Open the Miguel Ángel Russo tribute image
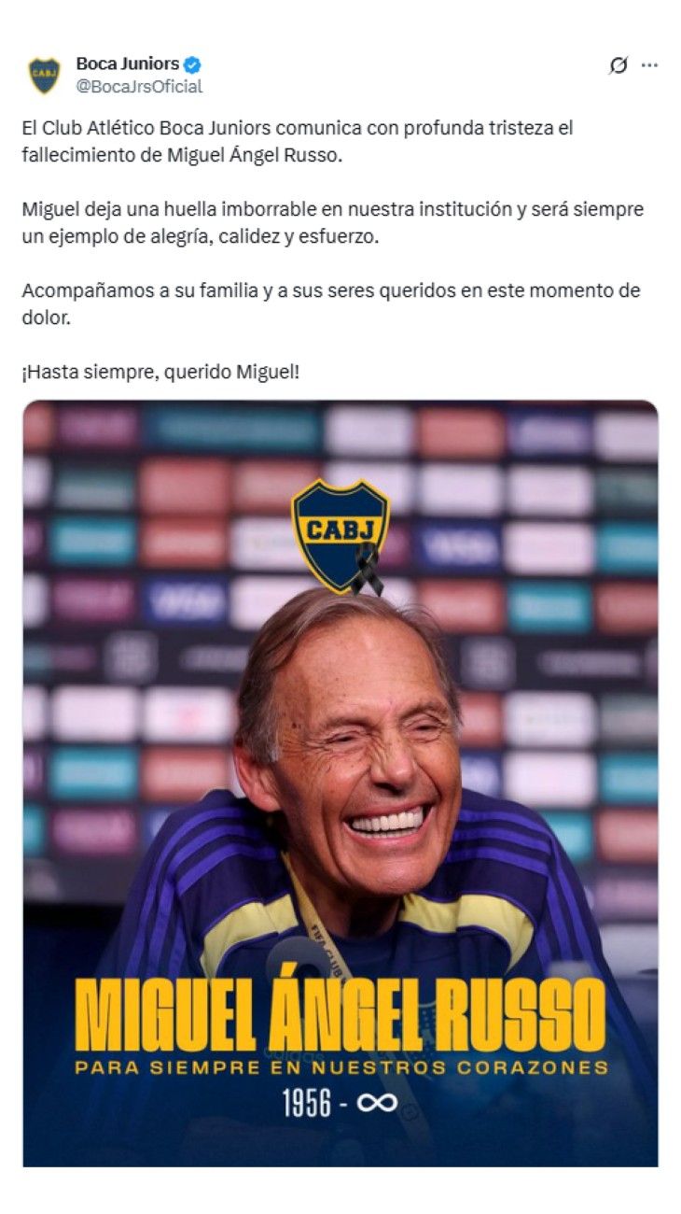 pyautogui.click(x=340, y=783)
